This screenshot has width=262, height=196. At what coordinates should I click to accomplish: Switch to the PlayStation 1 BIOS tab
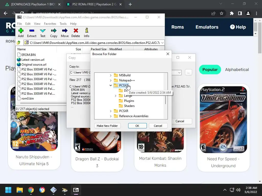tap(33, 4)
